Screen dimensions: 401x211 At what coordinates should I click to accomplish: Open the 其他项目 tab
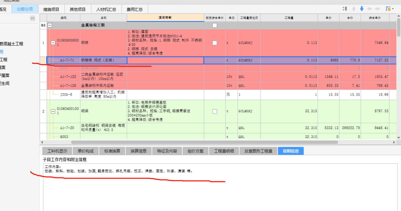click(78, 9)
